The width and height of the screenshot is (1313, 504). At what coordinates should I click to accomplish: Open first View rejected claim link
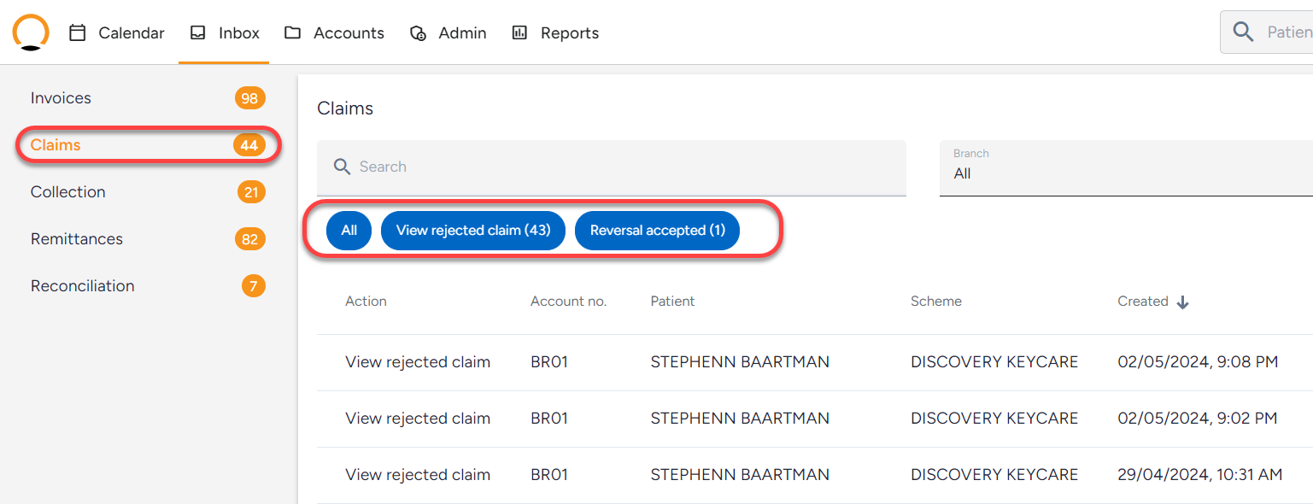click(418, 362)
